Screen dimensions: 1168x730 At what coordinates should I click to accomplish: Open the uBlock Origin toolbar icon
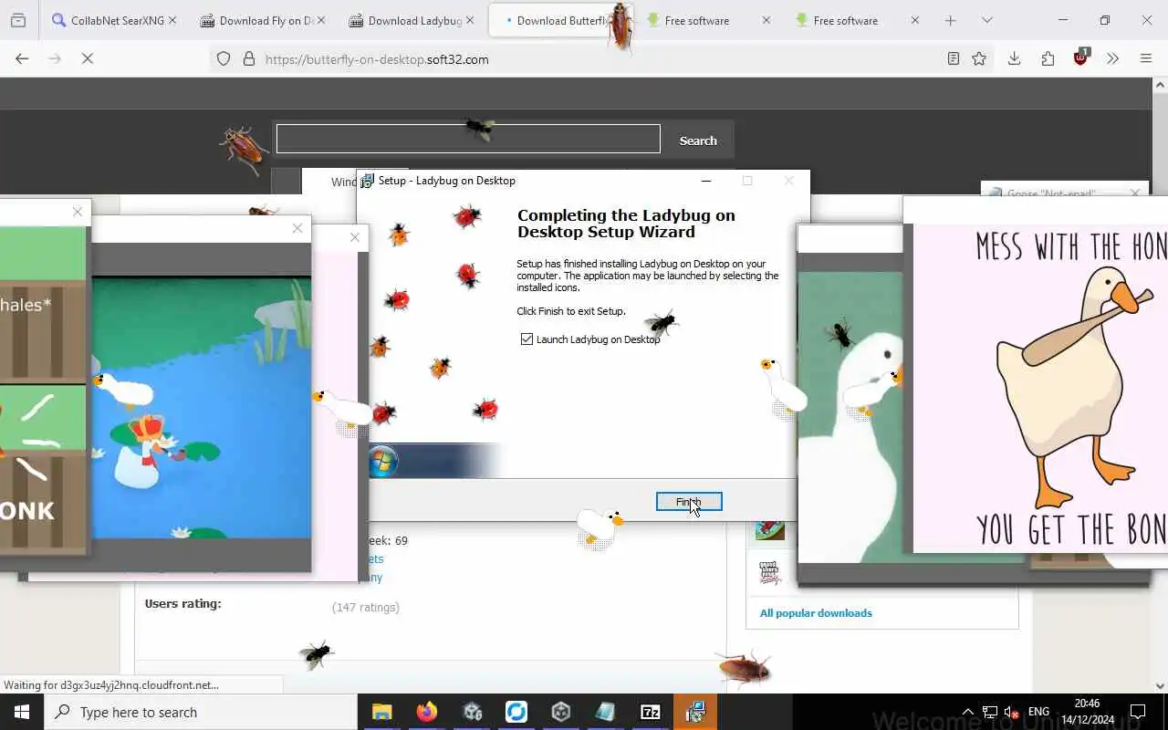[1081, 57]
